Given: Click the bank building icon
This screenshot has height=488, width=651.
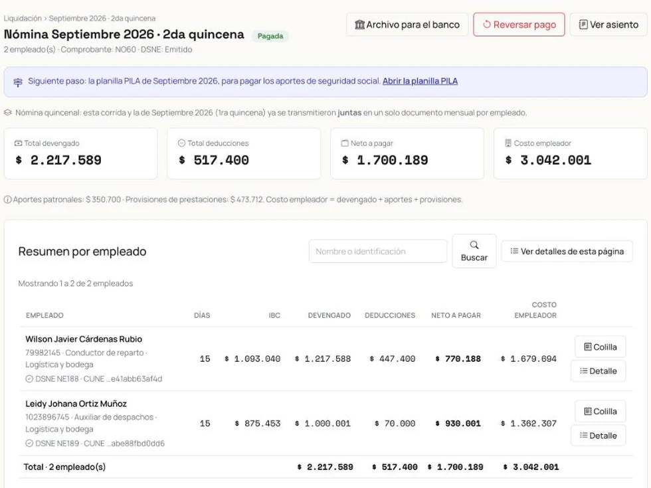Looking at the screenshot, I should click(x=359, y=25).
